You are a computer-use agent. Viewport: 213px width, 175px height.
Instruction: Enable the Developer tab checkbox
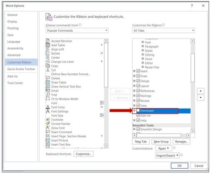(138, 111)
